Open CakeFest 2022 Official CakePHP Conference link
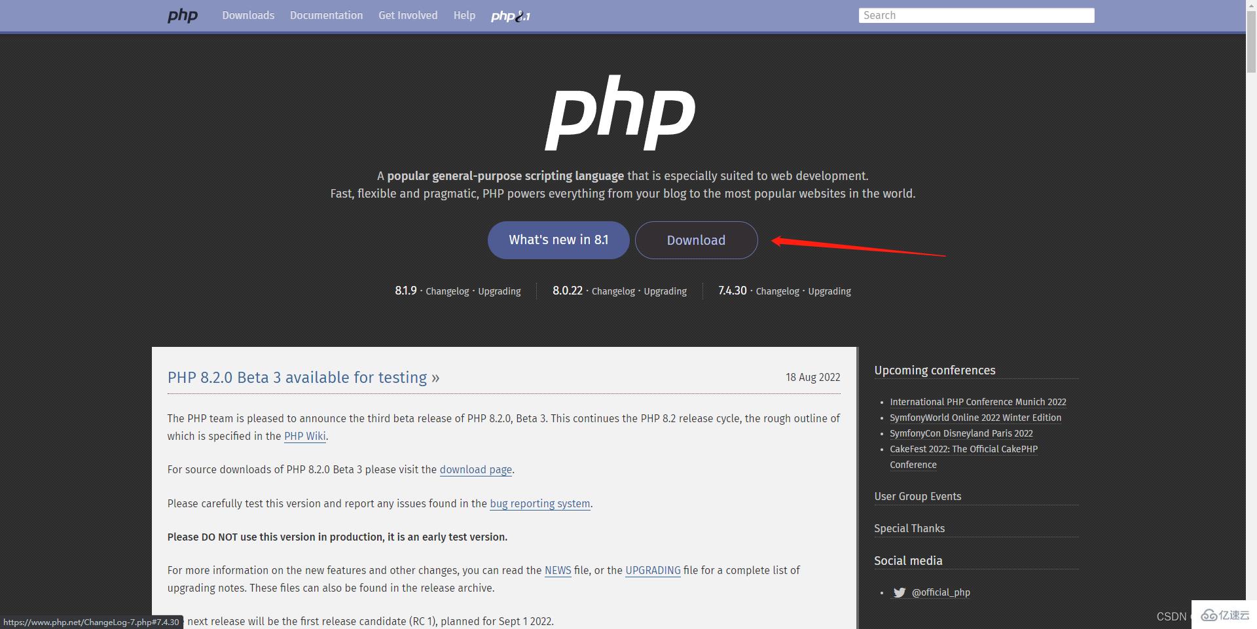 click(x=964, y=457)
